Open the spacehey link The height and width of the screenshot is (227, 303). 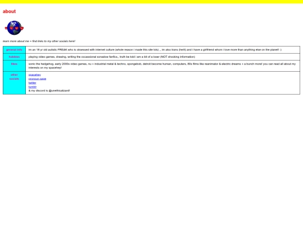(35, 75)
